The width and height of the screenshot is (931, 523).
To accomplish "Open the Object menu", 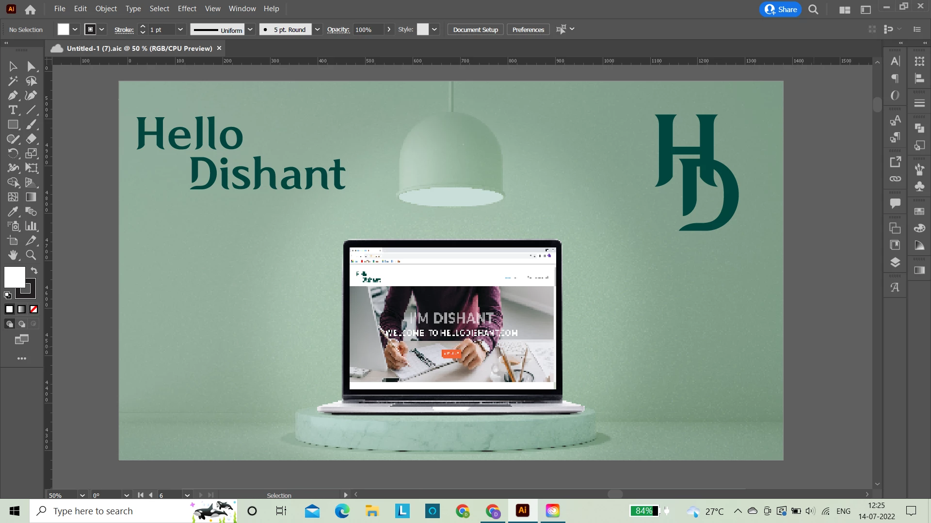I will pyautogui.click(x=106, y=9).
